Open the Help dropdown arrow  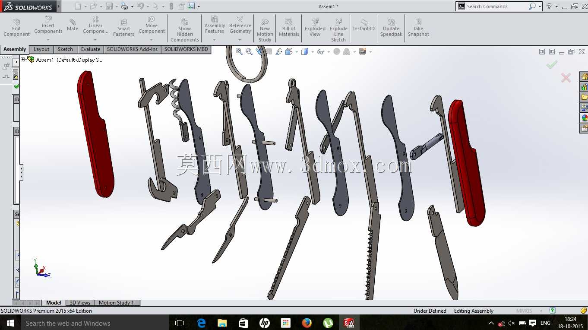556,6
